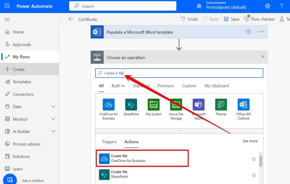Collapse the left navigation hamburger menu
The image size is (290, 184).
click(7, 19)
